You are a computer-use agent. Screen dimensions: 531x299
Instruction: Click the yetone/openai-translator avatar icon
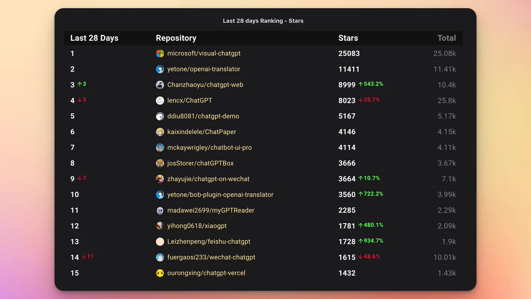tap(160, 69)
